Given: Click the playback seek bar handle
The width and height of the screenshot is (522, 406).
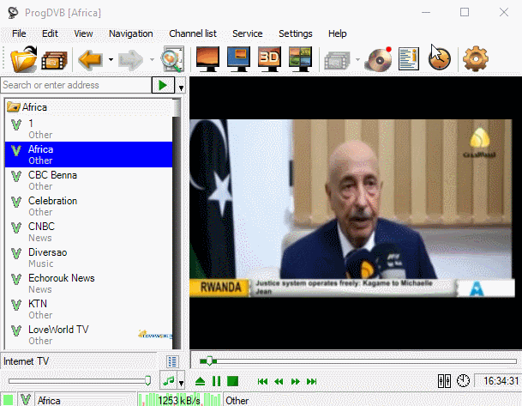Looking at the screenshot, I should [x=209, y=361].
